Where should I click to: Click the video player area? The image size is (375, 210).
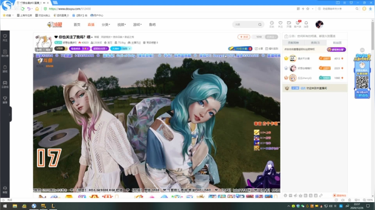click(x=157, y=123)
